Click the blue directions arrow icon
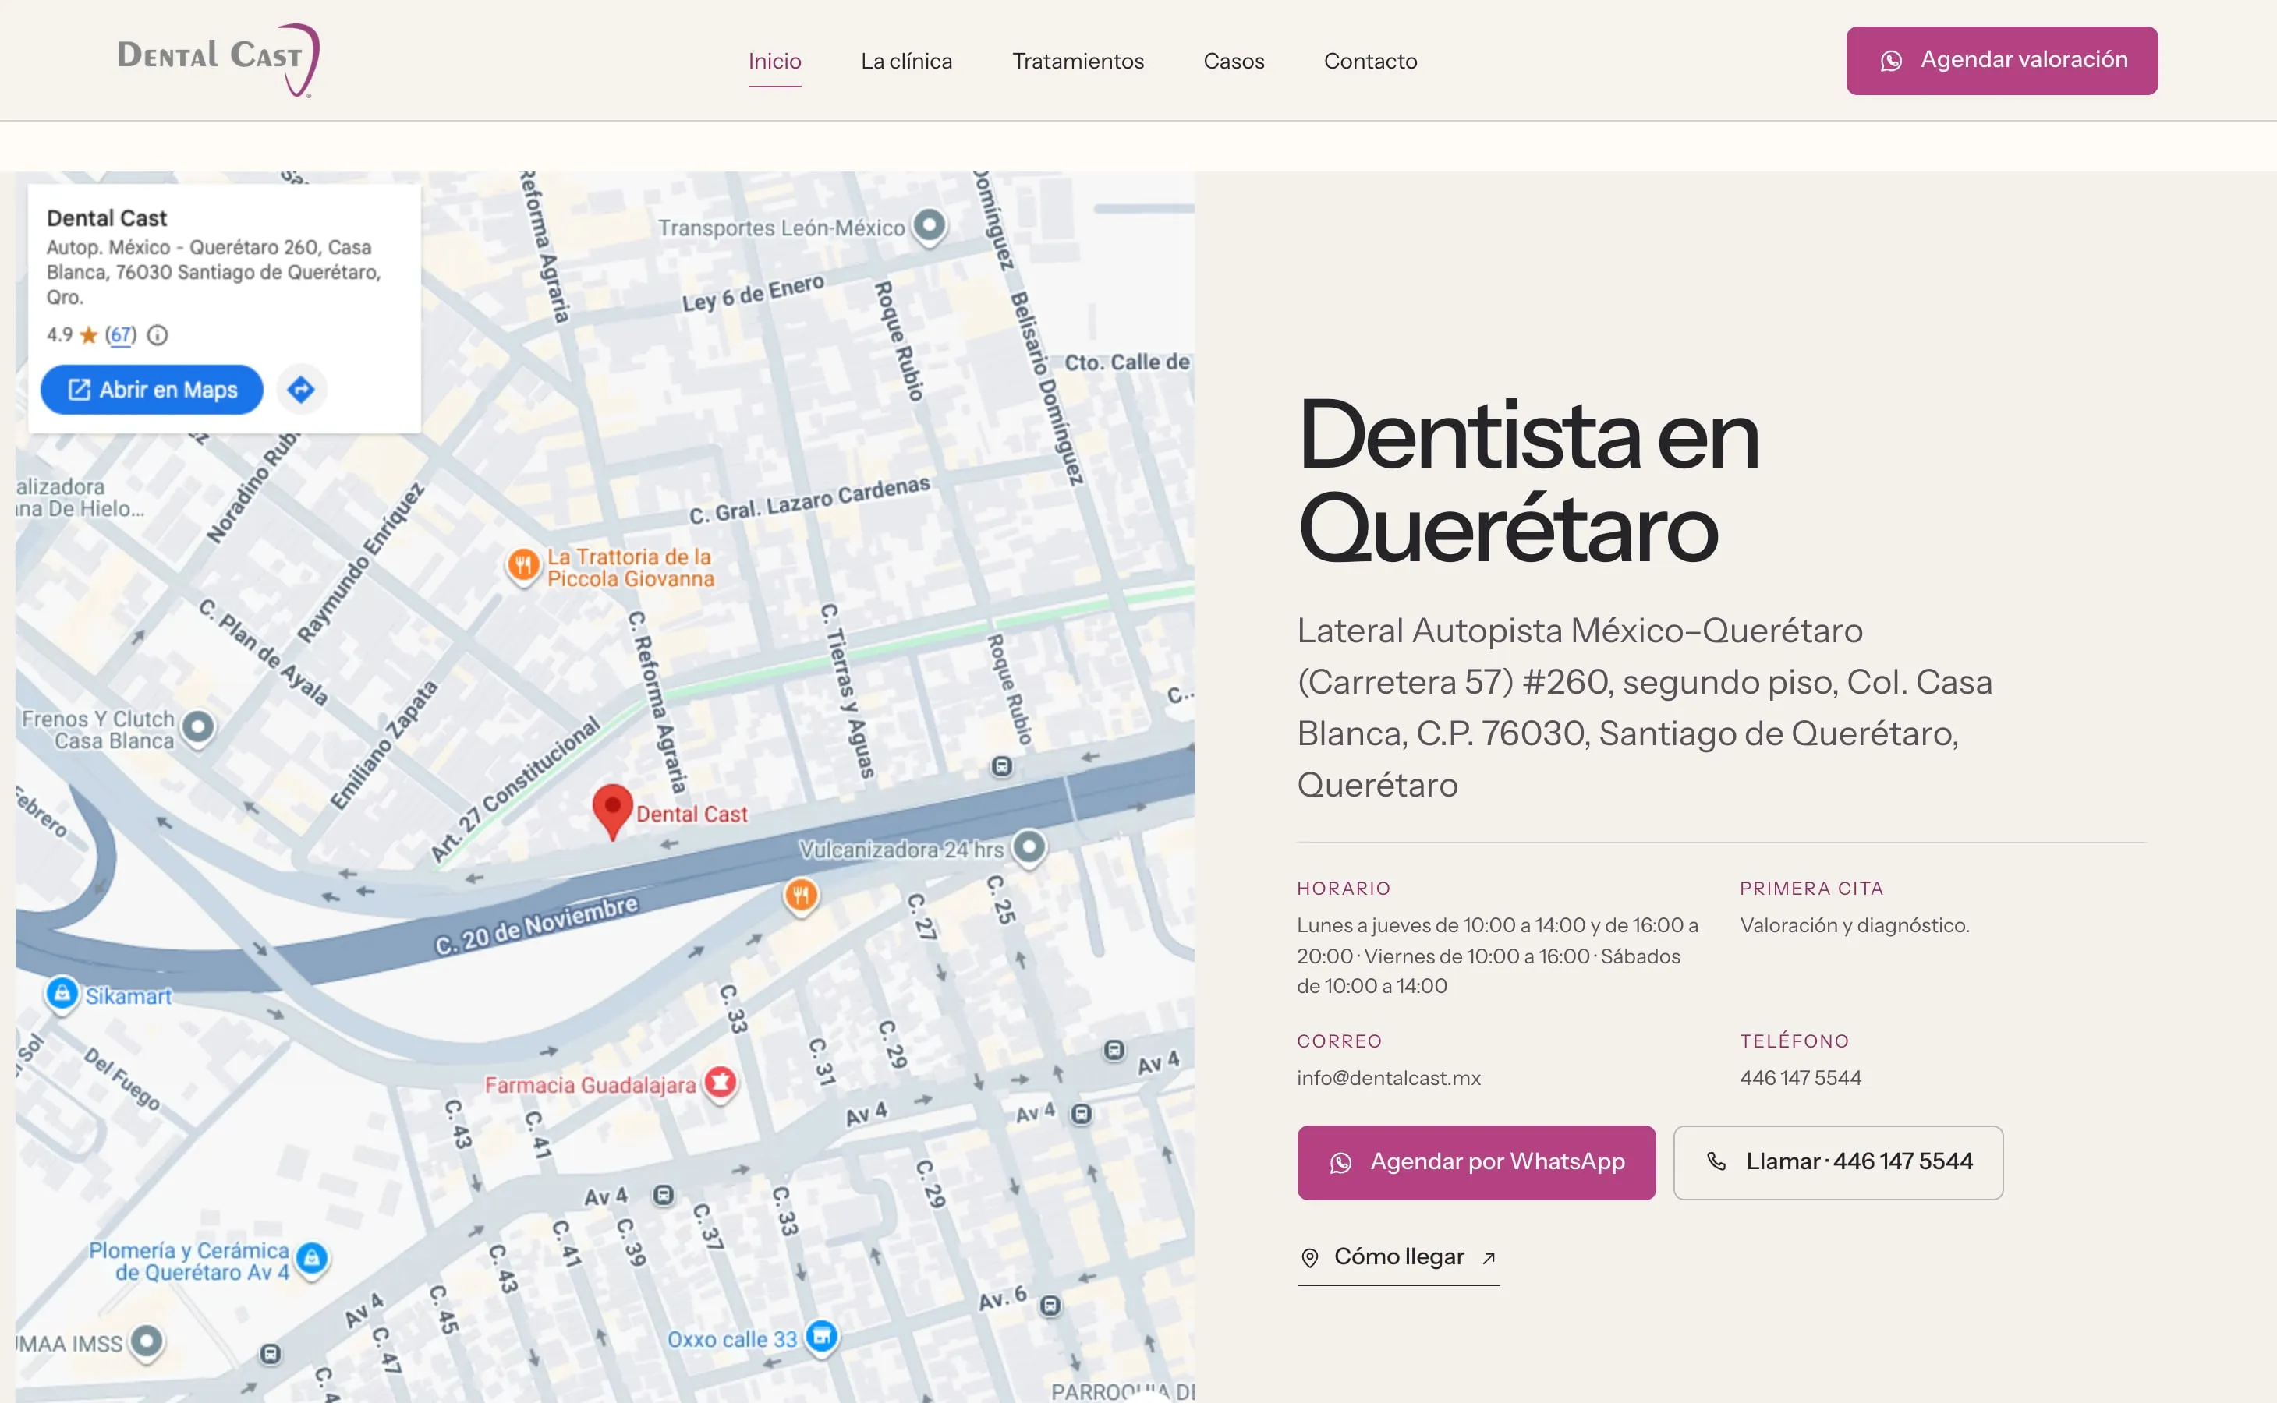This screenshot has height=1403, width=2277. [x=302, y=390]
